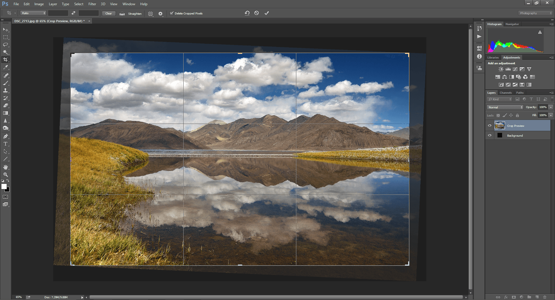Pick the Eyedropper tool
The width and height of the screenshot is (555, 300).
(x=5, y=67)
